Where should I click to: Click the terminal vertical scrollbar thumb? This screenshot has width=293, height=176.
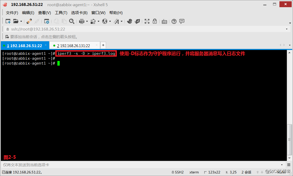pyautogui.click(x=289, y=140)
